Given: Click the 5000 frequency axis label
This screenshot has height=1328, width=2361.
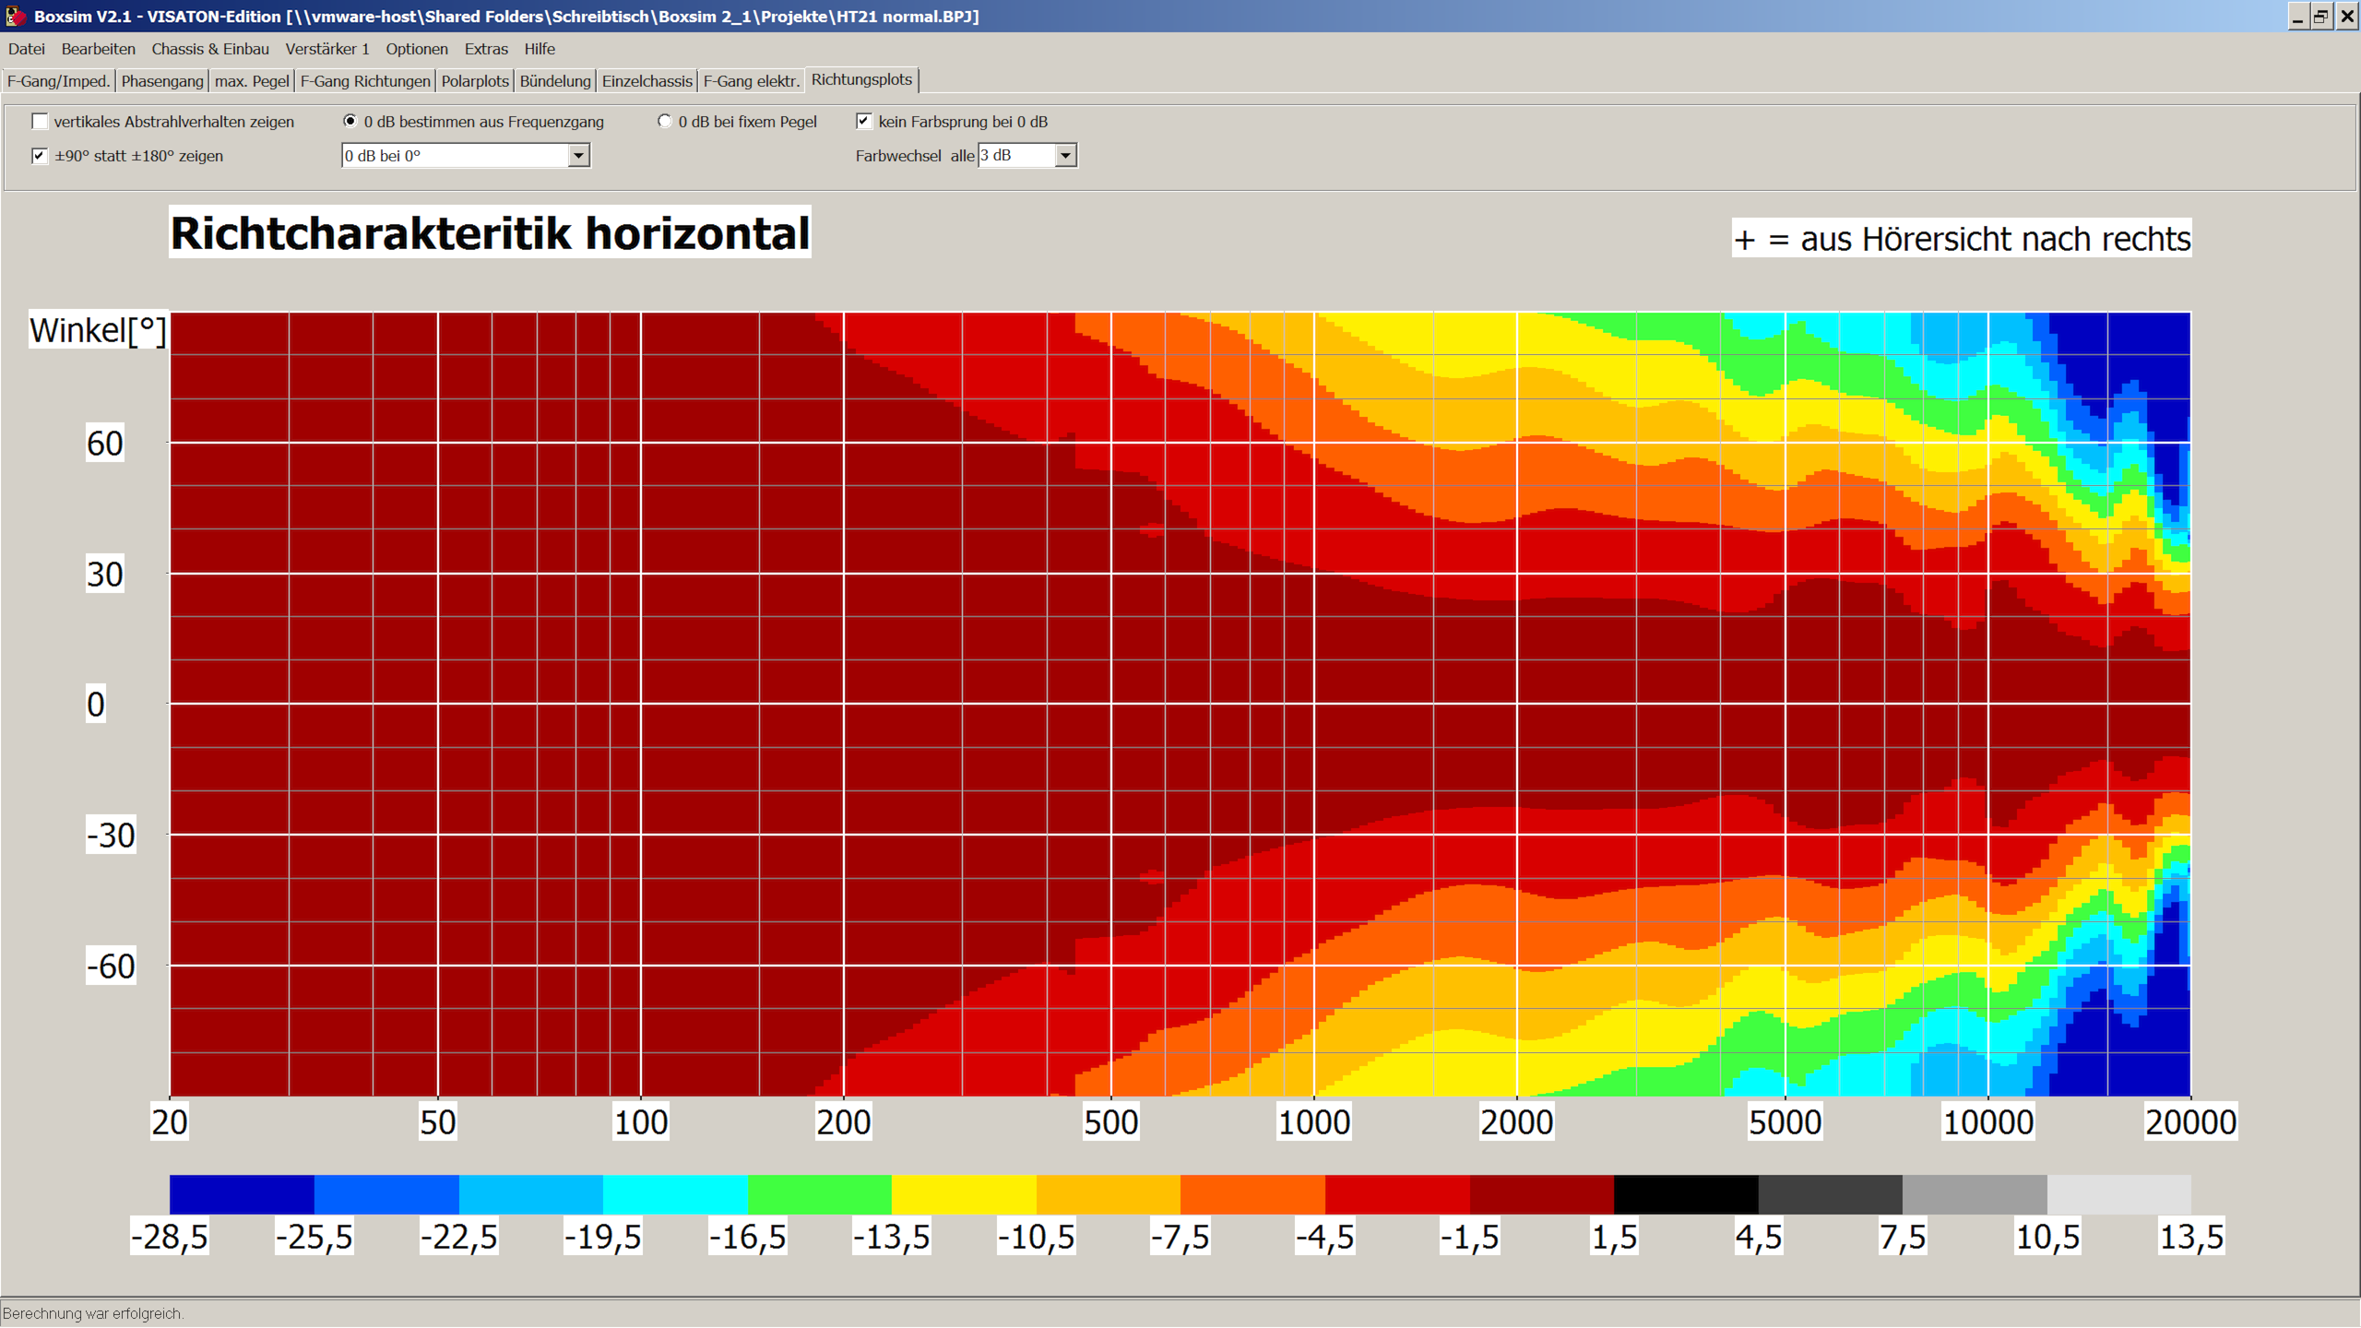Looking at the screenshot, I should 1785,1122.
